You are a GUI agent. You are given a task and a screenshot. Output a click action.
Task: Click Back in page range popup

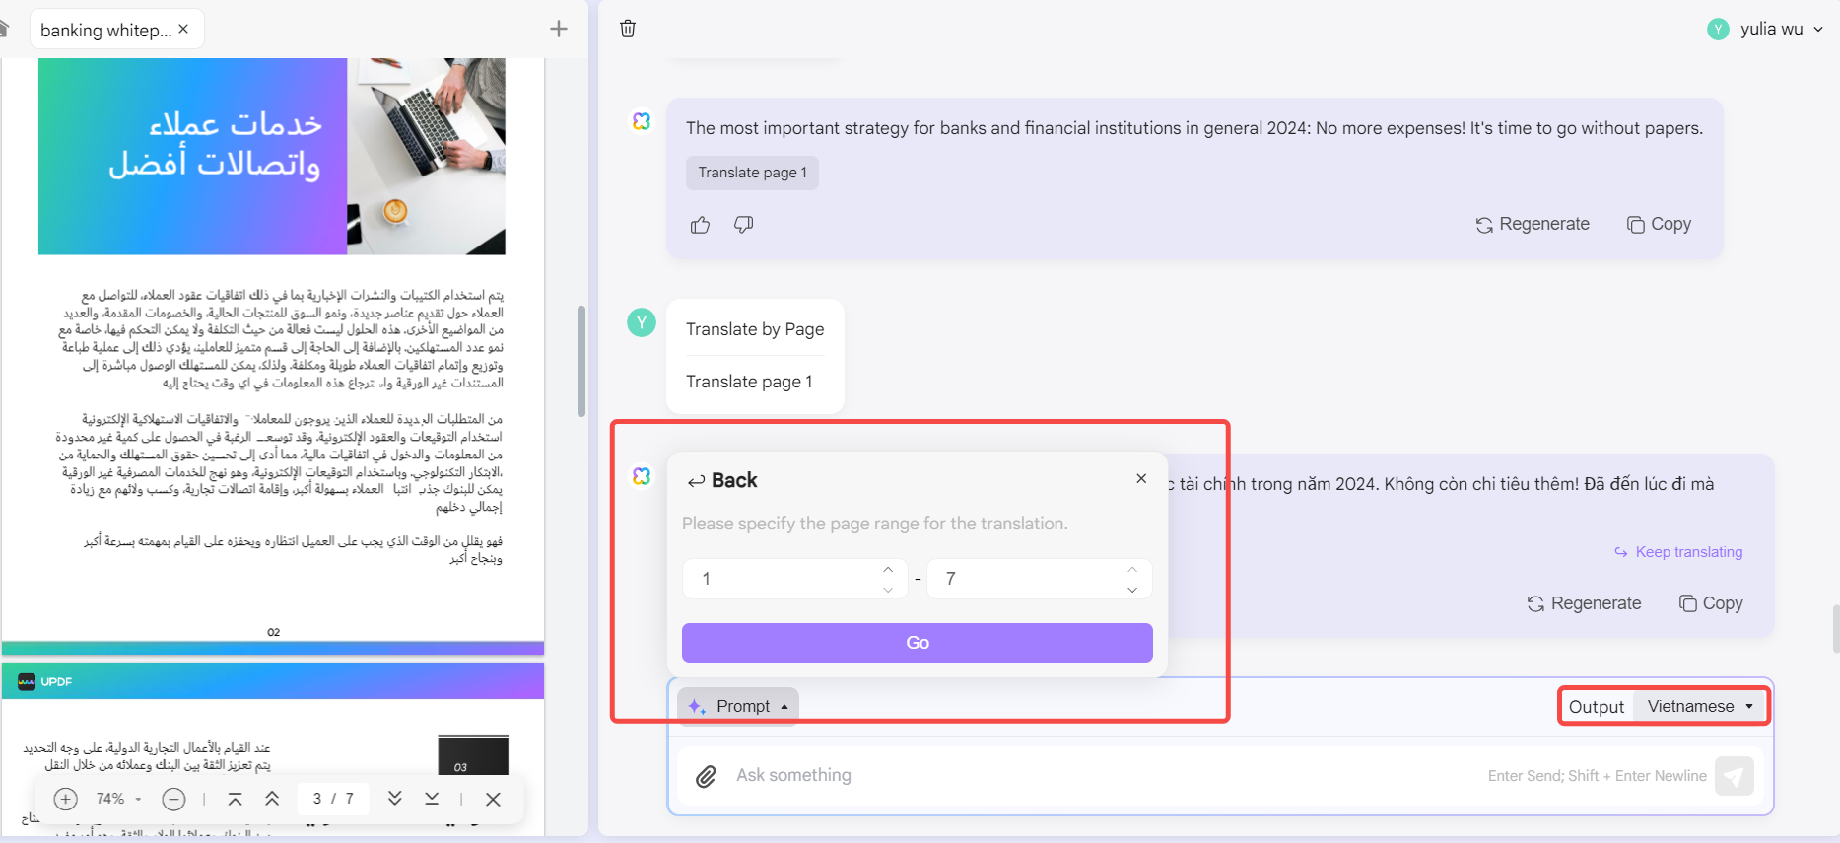pyautogui.click(x=722, y=480)
